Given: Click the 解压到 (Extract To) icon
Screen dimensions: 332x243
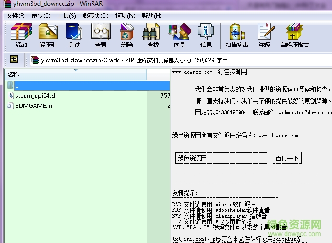Looking at the screenshot, I should click(x=48, y=35).
